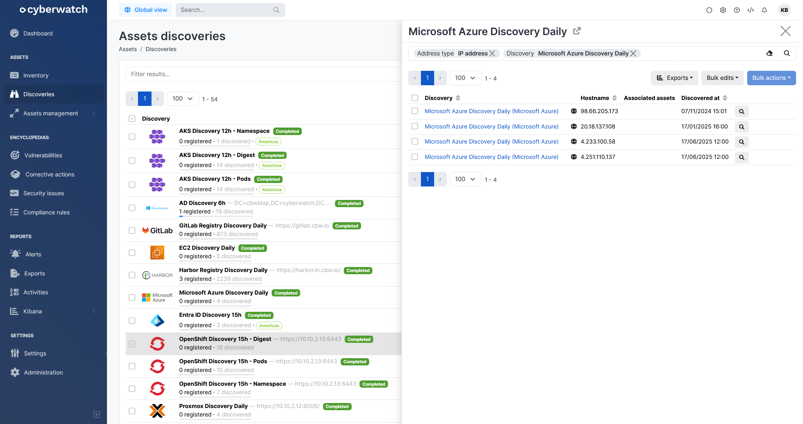Open external link icon beside panel title
The height and width of the screenshot is (424, 803).
(x=577, y=31)
